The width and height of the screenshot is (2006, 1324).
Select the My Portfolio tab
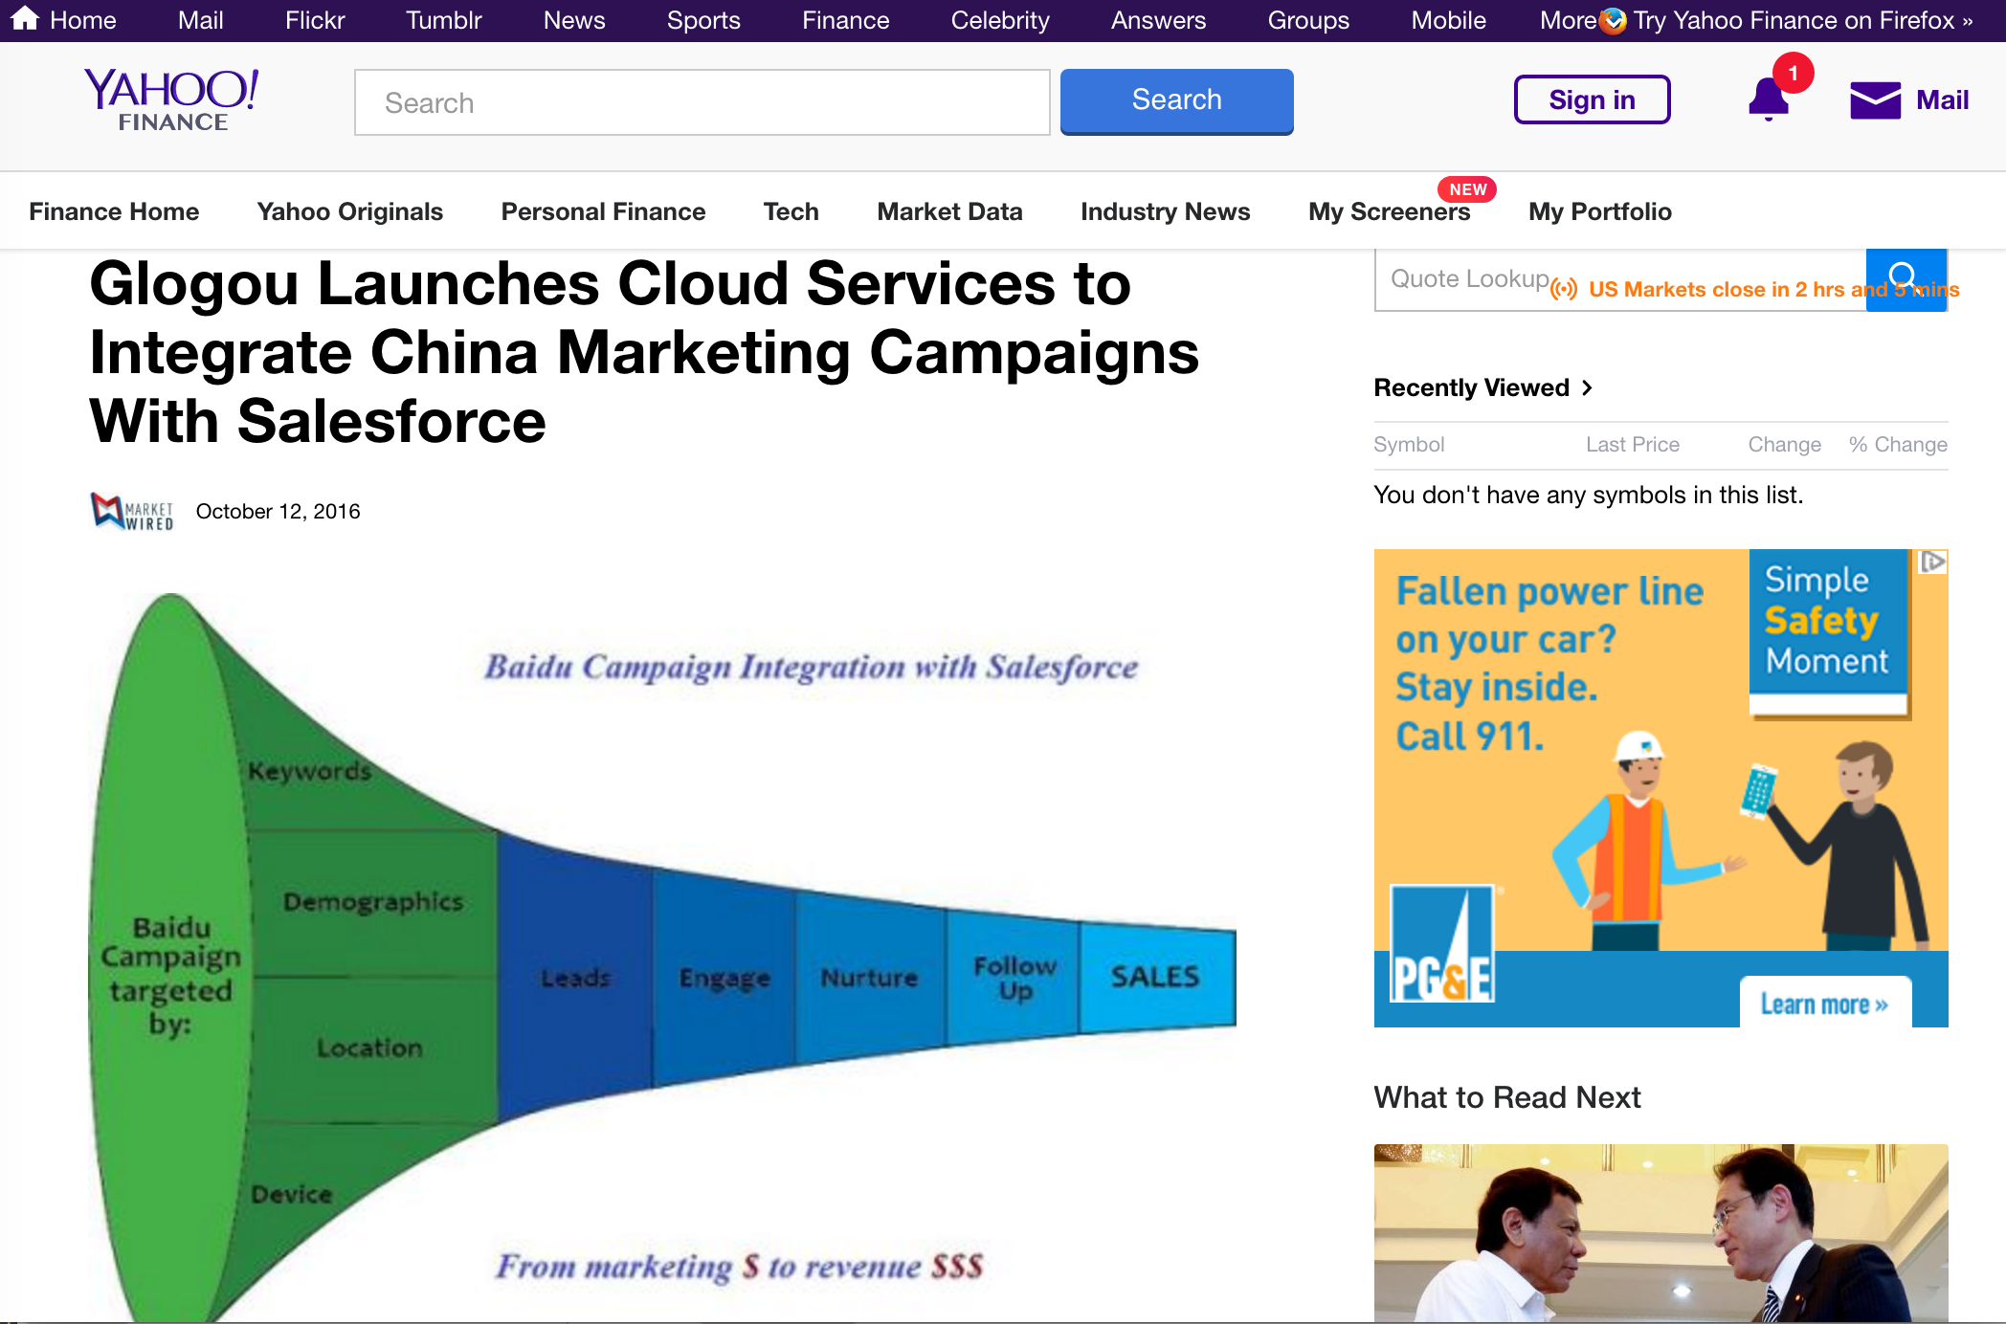pyautogui.click(x=1599, y=211)
